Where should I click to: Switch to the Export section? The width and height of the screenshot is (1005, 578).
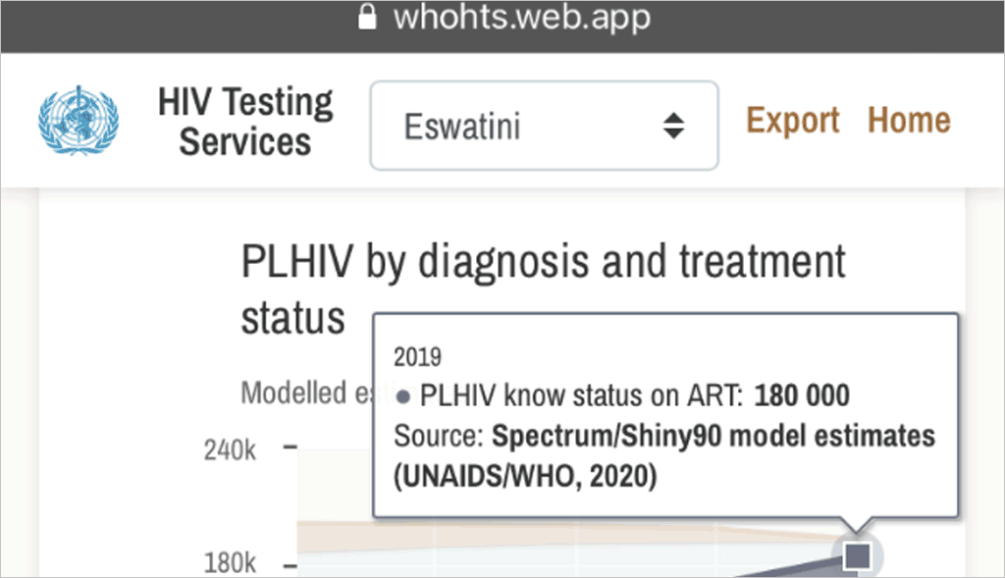tap(793, 120)
